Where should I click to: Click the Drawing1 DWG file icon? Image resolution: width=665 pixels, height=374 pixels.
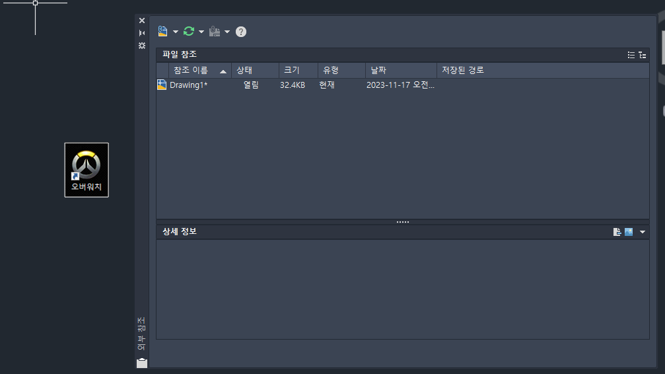(162, 85)
